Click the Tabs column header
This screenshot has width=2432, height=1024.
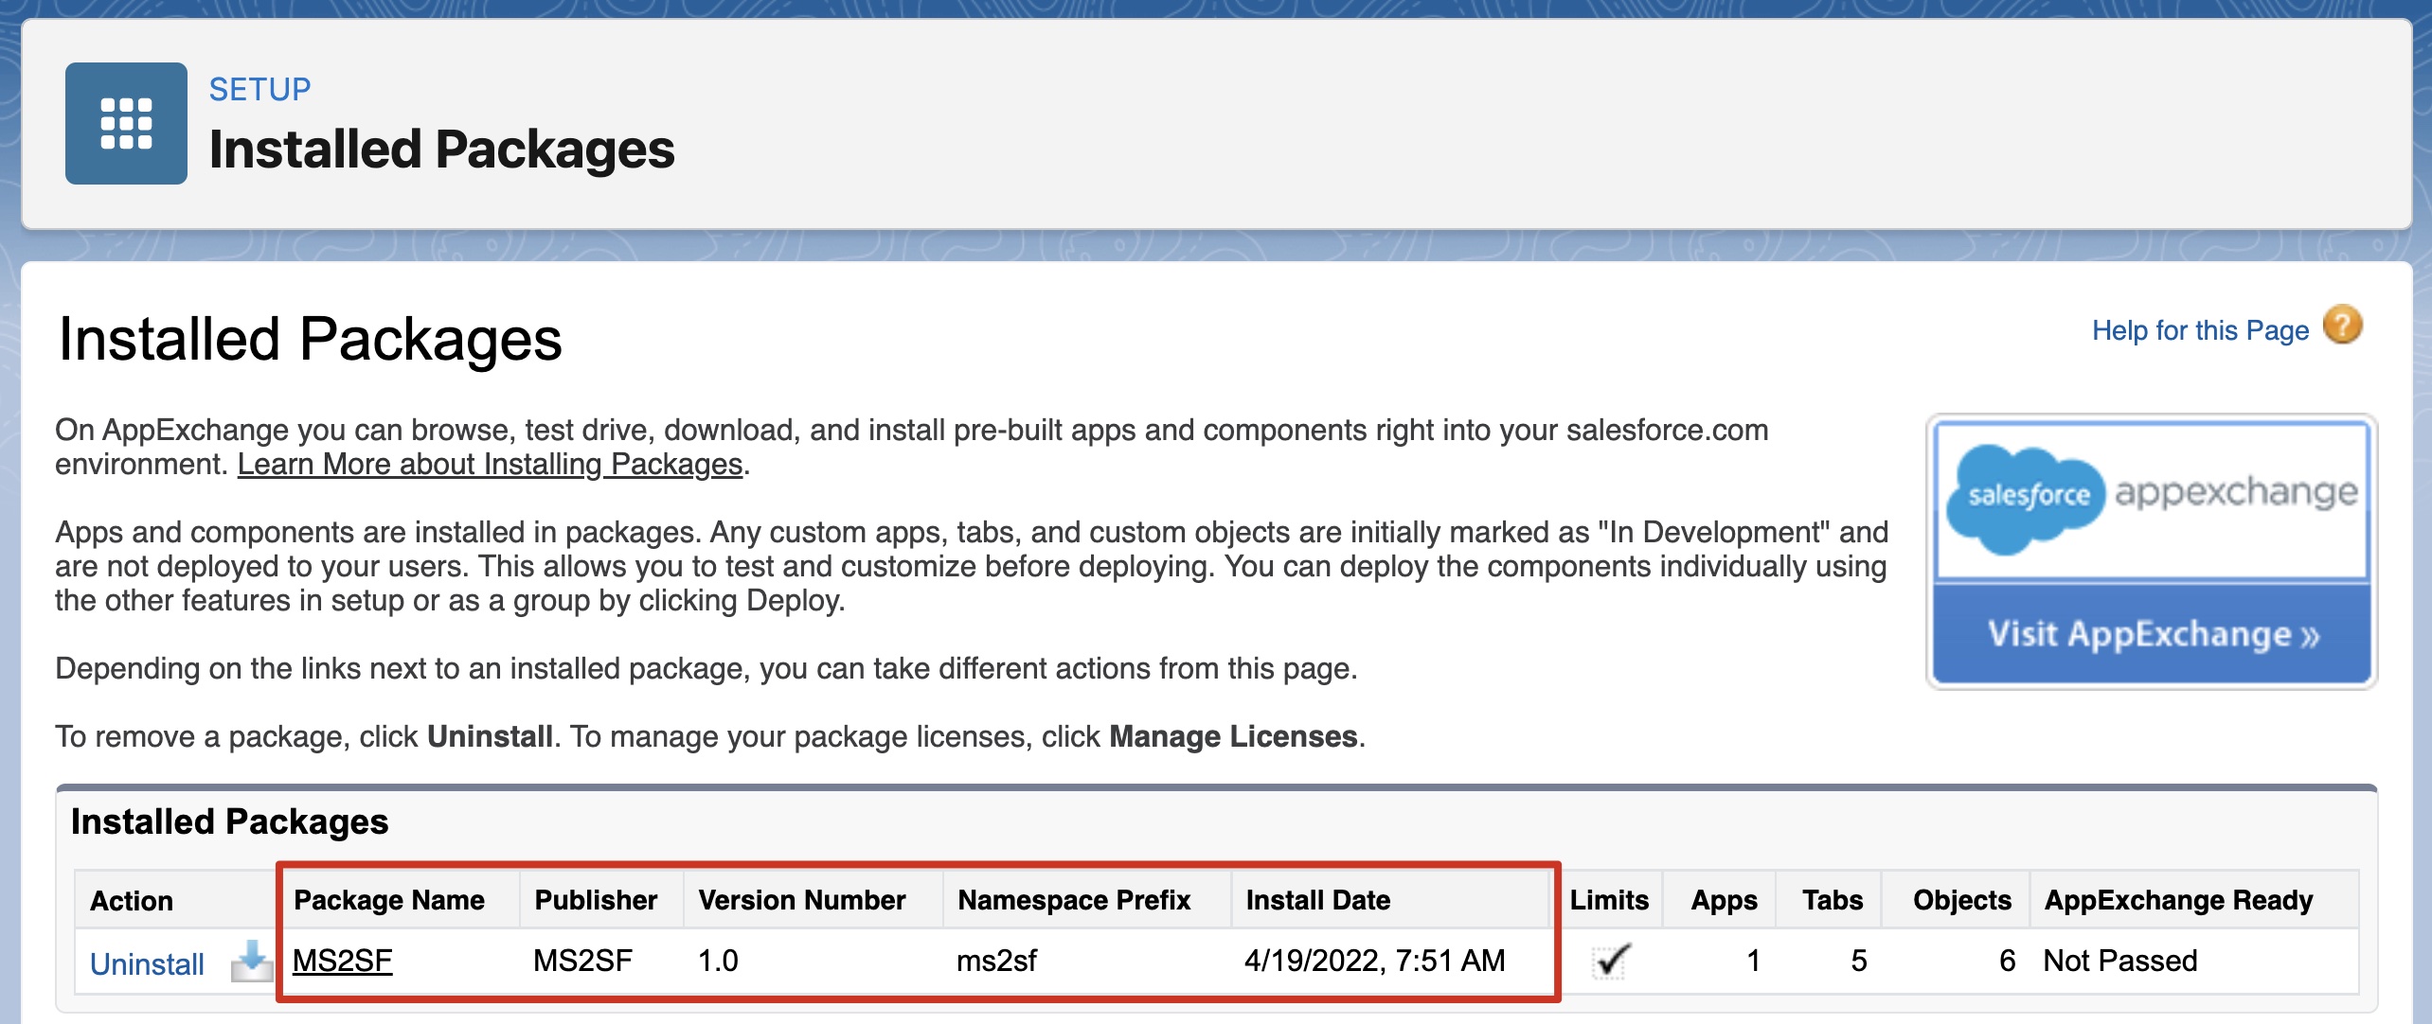pos(1833,900)
